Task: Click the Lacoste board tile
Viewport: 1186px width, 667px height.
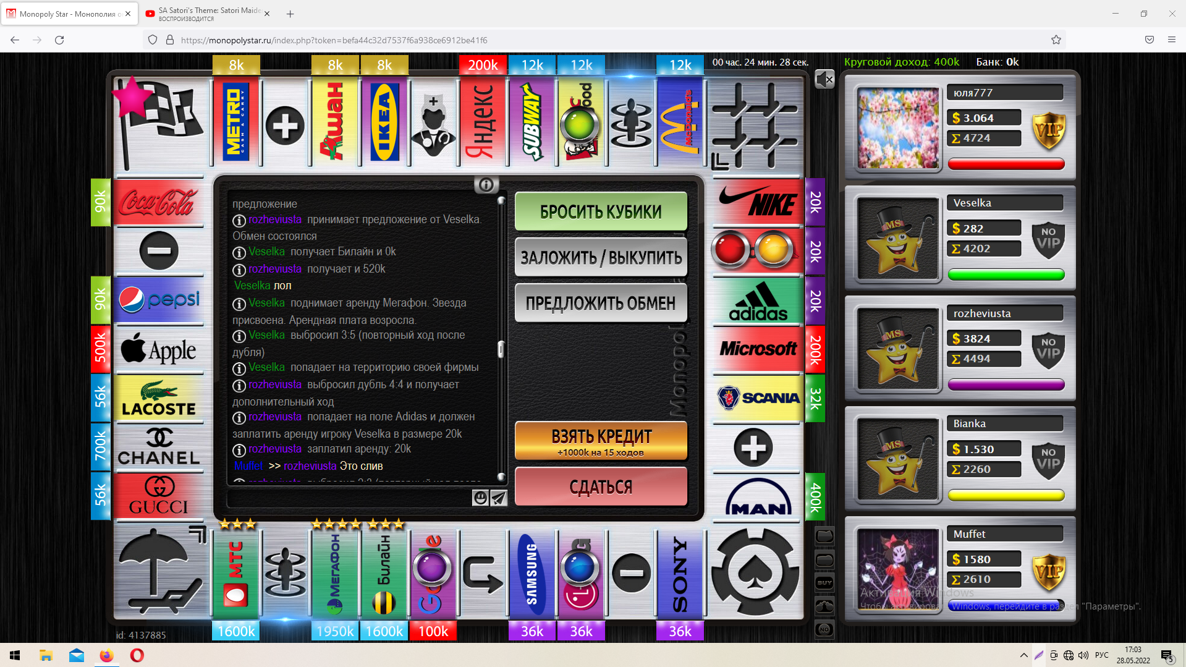Action: pos(158,399)
